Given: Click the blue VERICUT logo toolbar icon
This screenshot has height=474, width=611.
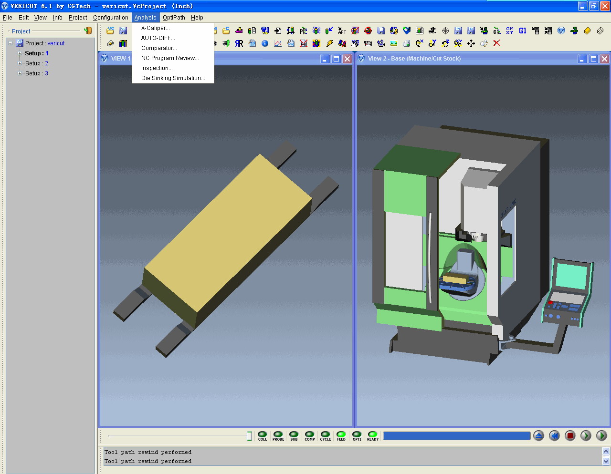Looking at the screenshot, I should coord(561,31).
